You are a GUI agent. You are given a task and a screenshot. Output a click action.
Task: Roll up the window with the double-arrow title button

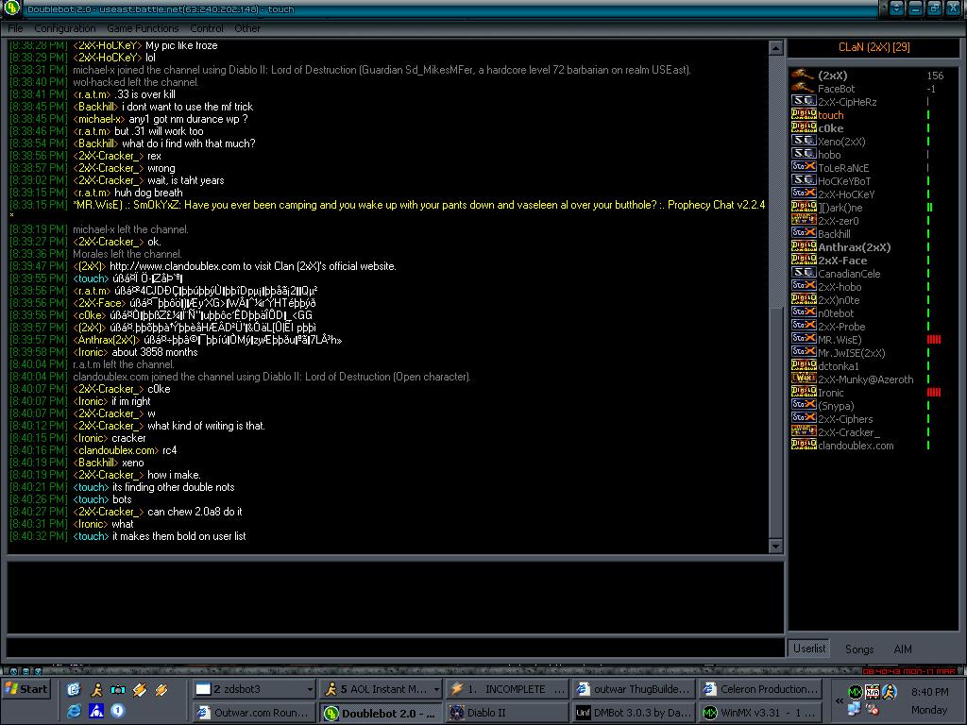coord(896,8)
